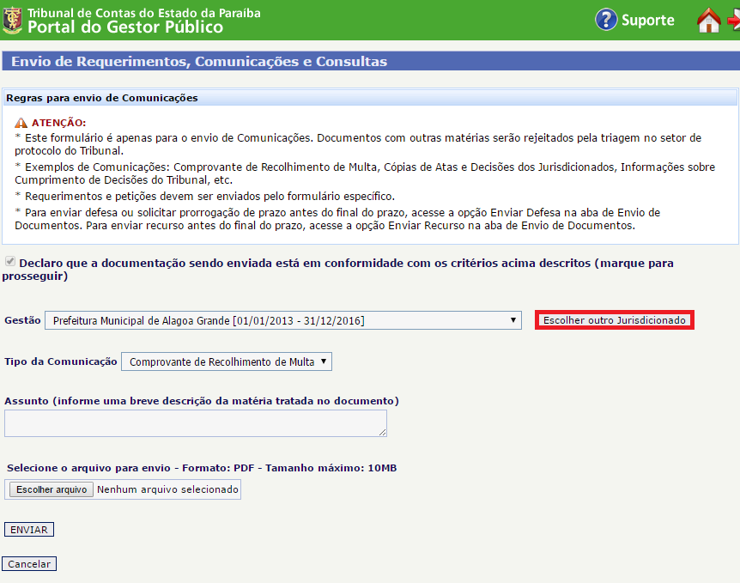Expand the Tipo da Comunicação dropdown
740x583 pixels.
point(227,361)
